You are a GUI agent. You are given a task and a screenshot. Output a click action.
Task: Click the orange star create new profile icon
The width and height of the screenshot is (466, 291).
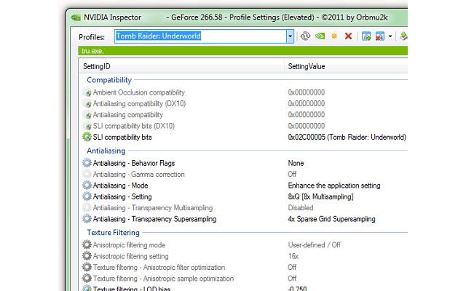point(334,36)
